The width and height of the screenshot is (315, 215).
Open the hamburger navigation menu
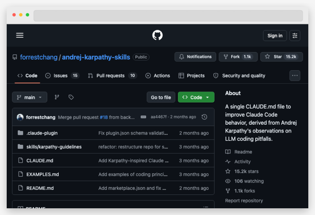[20, 36]
